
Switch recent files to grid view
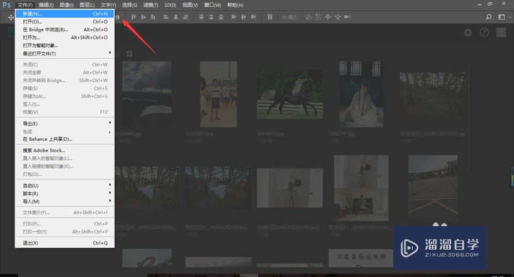click(x=130, y=54)
